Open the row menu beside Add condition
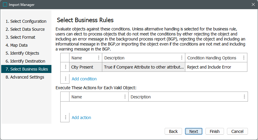Image resolution: width=258 pixels, height=140 pixels. pos(66,79)
